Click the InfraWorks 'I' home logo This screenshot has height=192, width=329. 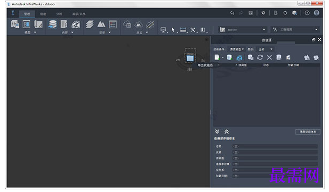(13, 13)
